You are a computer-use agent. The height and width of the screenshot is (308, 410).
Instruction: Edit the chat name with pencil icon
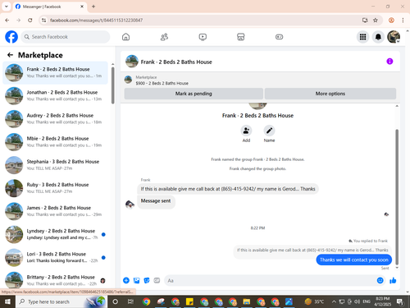pyautogui.click(x=269, y=131)
